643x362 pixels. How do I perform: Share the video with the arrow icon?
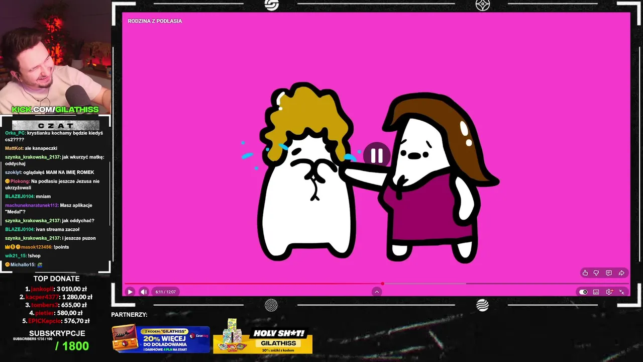[x=621, y=273]
